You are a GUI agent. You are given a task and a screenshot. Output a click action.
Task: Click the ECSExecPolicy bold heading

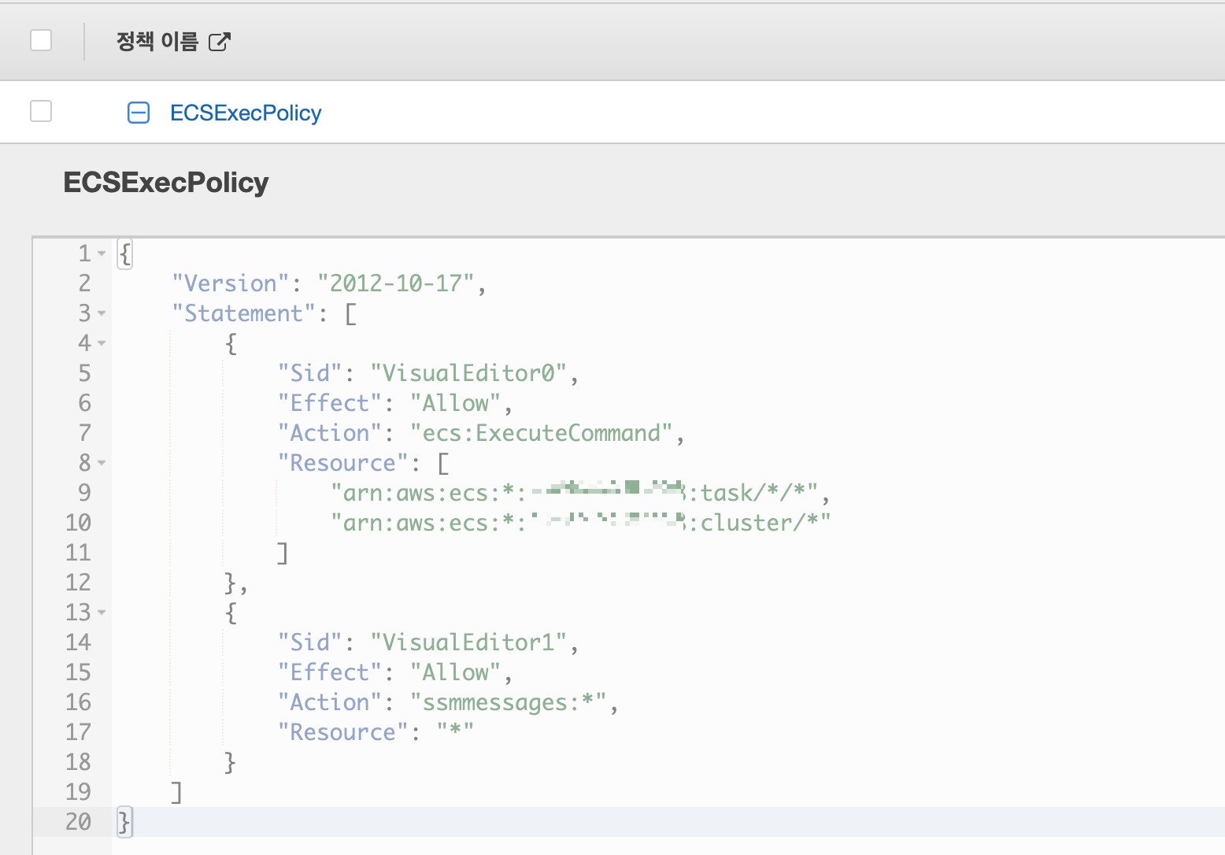(166, 182)
